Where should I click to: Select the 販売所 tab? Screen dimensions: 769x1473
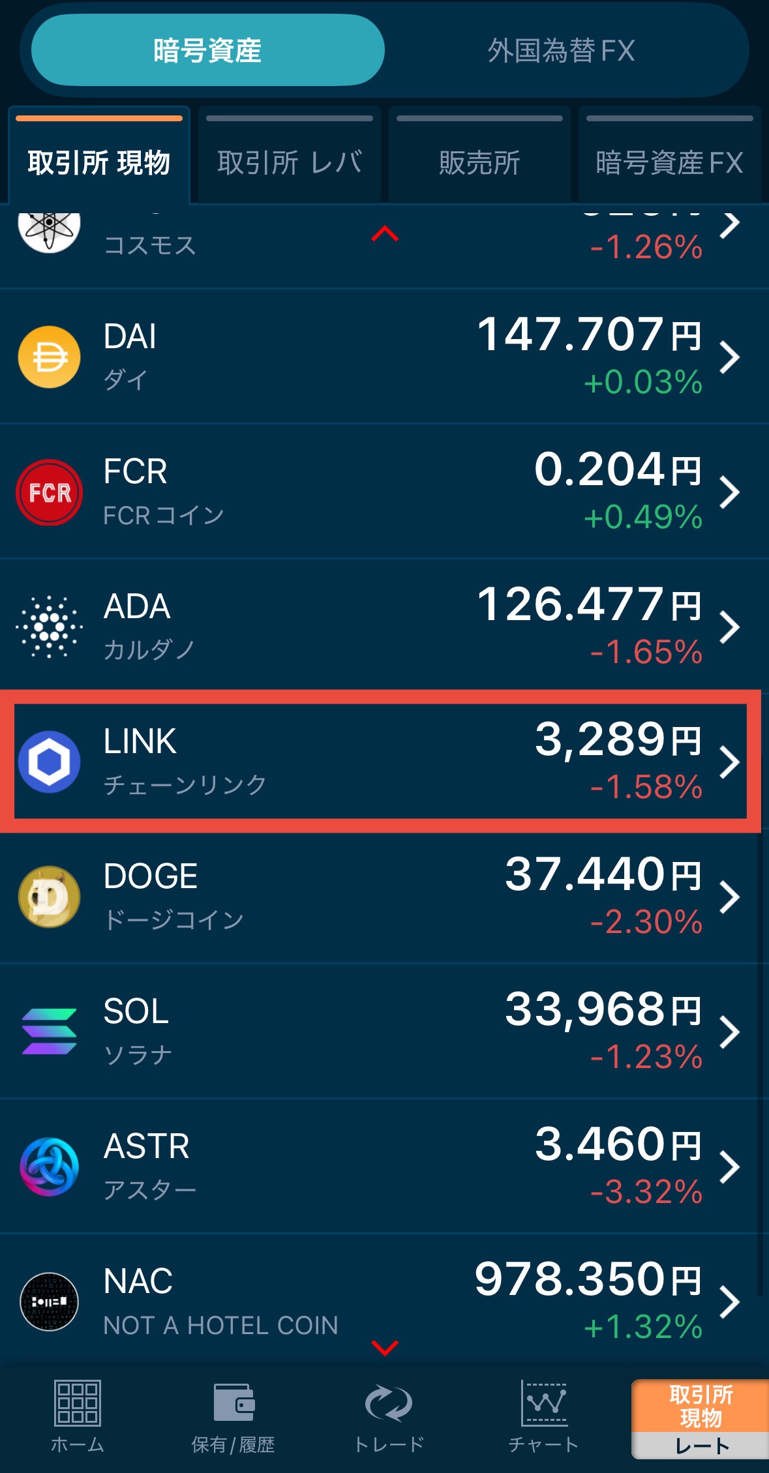tap(479, 162)
